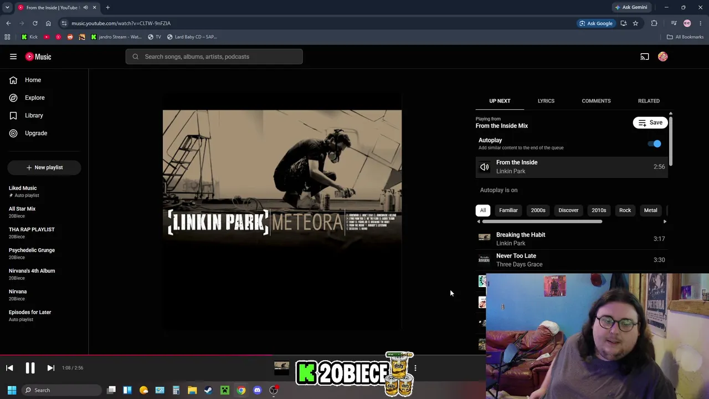Skip to the previous track
709x399 pixels.
tap(9, 368)
